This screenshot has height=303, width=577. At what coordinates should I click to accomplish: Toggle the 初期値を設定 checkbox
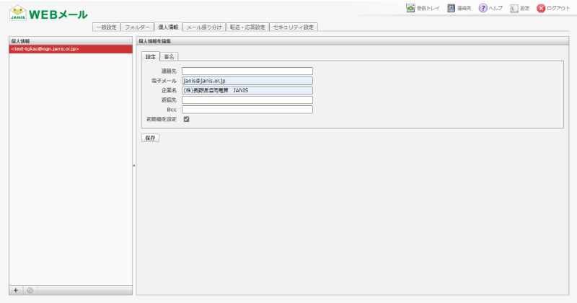[186, 119]
